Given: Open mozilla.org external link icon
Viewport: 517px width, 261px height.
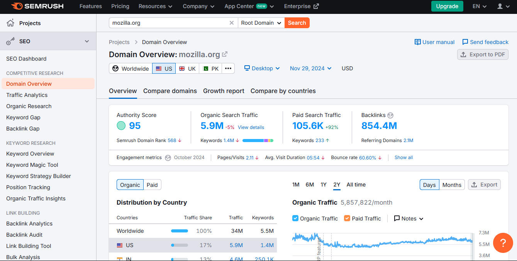Looking at the screenshot, I should point(225,54).
